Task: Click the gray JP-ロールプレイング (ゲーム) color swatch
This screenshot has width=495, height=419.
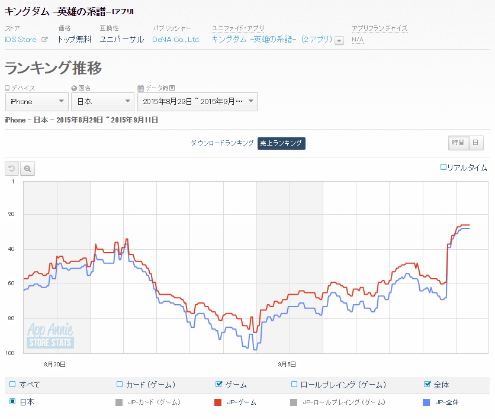Action: (294, 402)
